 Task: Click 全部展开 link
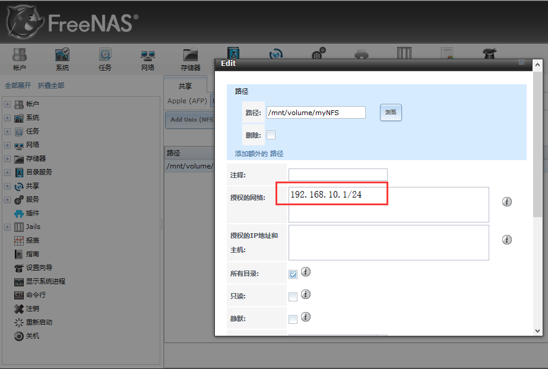[x=18, y=85]
